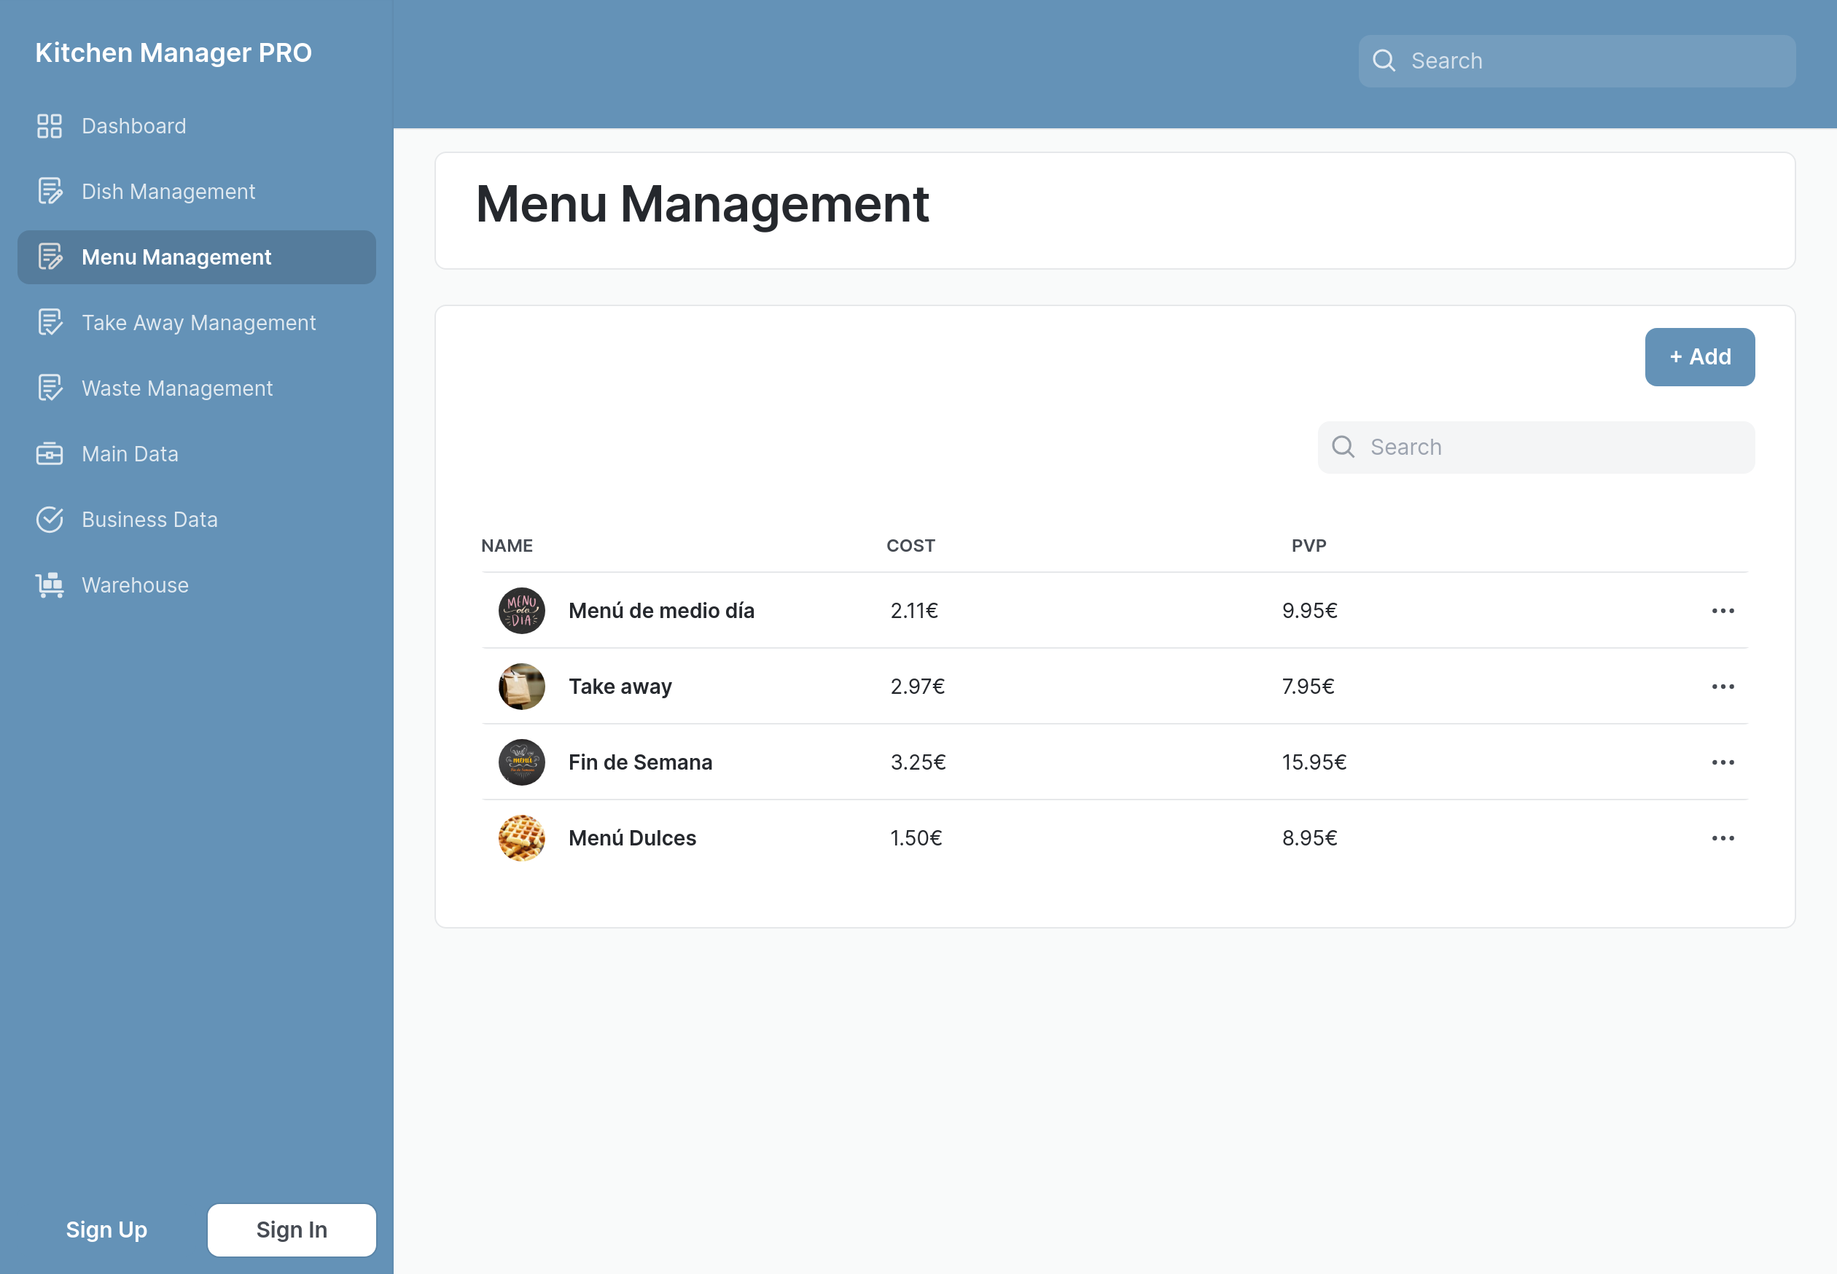The image size is (1837, 1274).
Task: Open the Warehouse menu item
Action: coord(135,585)
